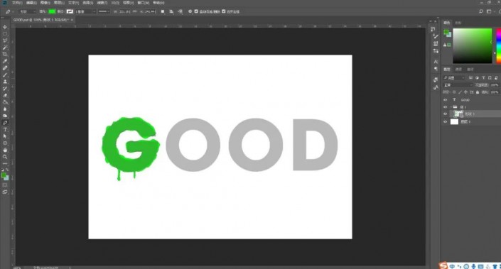Toggle the Align Edges checkbox

[x=224, y=11]
